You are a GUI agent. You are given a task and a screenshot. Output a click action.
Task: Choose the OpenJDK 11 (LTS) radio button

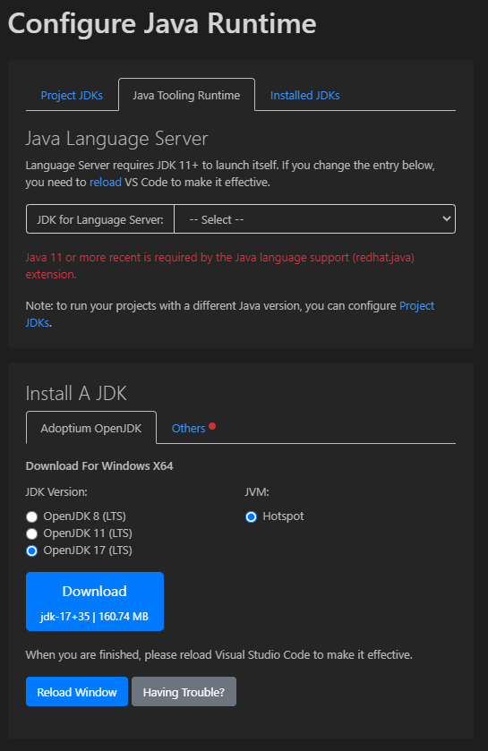(x=31, y=533)
